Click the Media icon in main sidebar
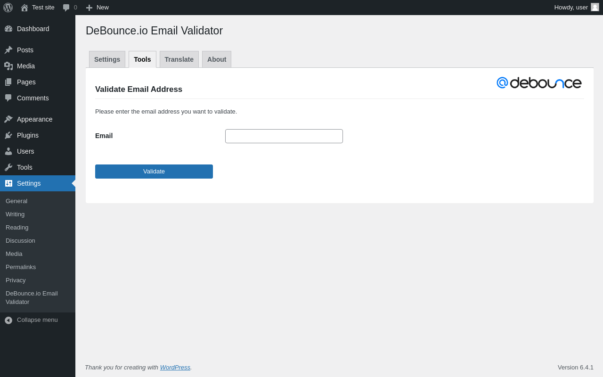This screenshot has height=377, width=603. (x=8, y=66)
